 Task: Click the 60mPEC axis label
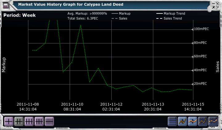(x=200, y=56)
